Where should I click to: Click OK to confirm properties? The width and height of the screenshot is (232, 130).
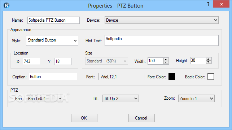pyautogui.click(x=84, y=118)
